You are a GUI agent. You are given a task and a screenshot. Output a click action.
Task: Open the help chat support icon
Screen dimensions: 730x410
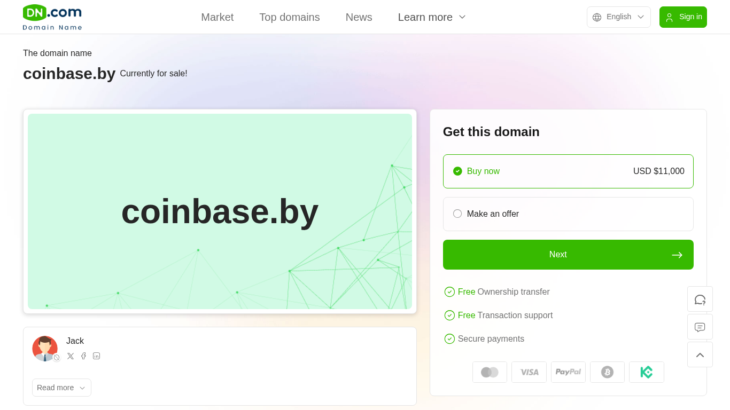click(700, 299)
